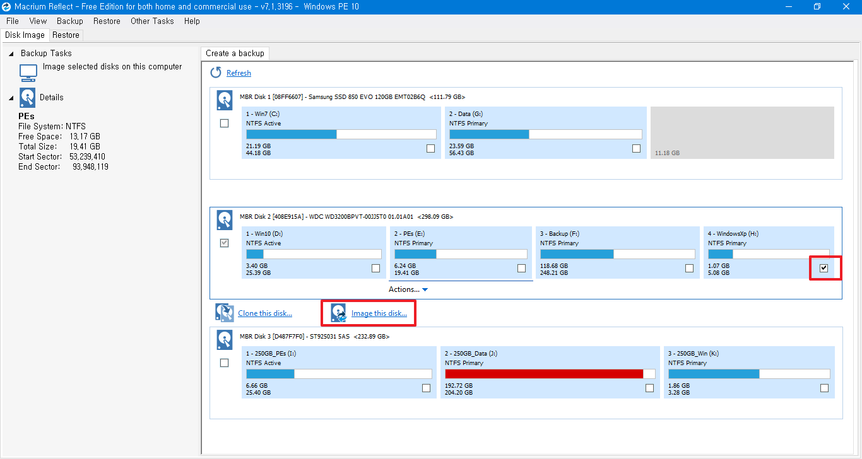Toggle the Data (G:) partition checkbox

coord(636,149)
